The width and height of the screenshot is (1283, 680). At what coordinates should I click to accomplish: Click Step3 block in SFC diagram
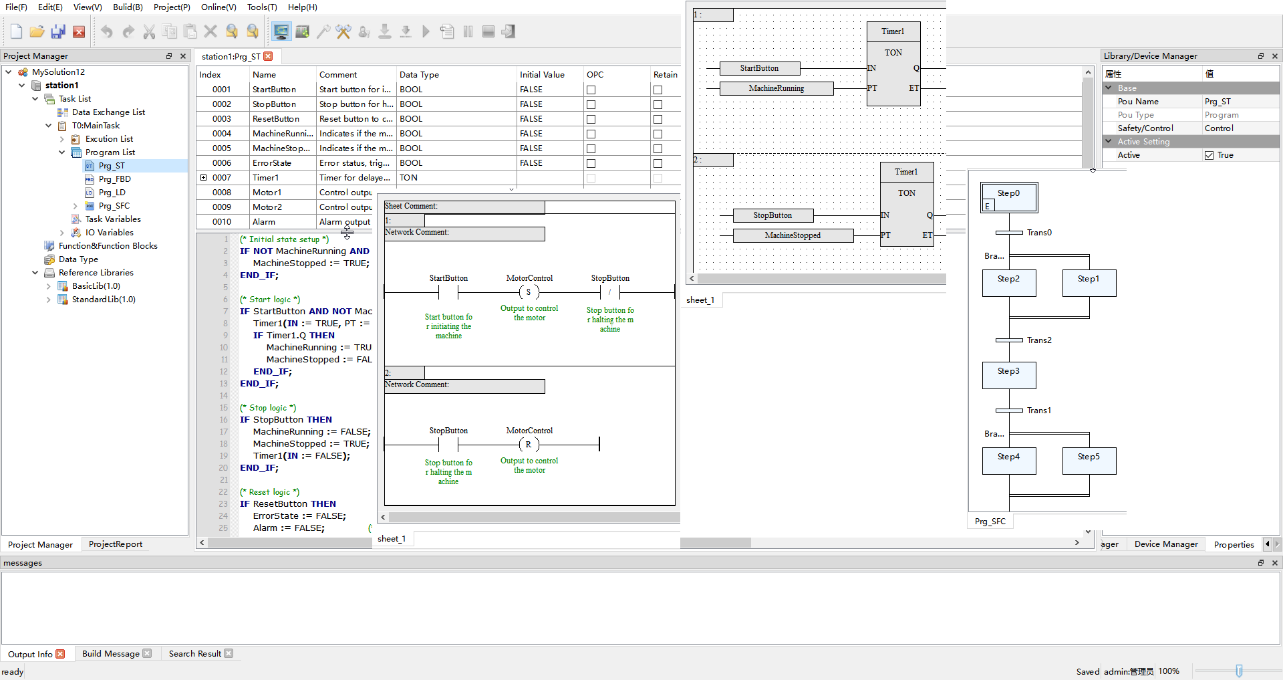[1008, 375]
